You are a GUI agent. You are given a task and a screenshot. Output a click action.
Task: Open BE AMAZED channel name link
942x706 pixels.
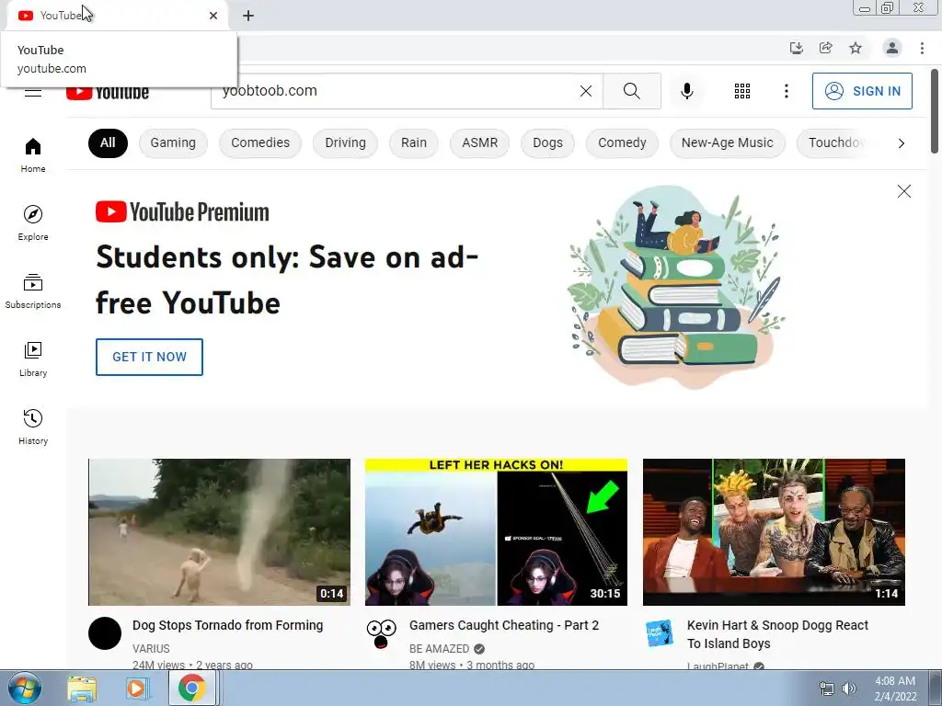pyautogui.click(x=439, y=648)
